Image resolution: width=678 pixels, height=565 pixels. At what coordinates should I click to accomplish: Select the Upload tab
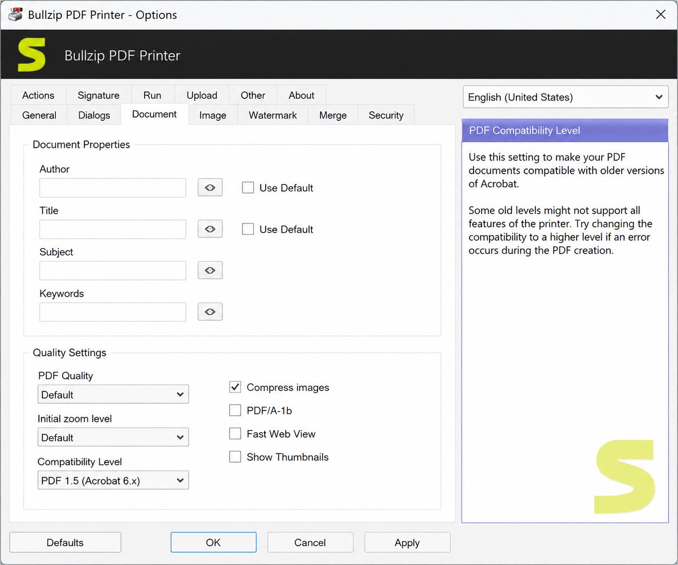coord(201,95)
